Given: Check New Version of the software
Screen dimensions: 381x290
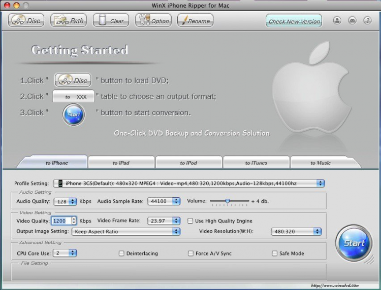Looking at the screenshot, I should [x=294, y=21].
